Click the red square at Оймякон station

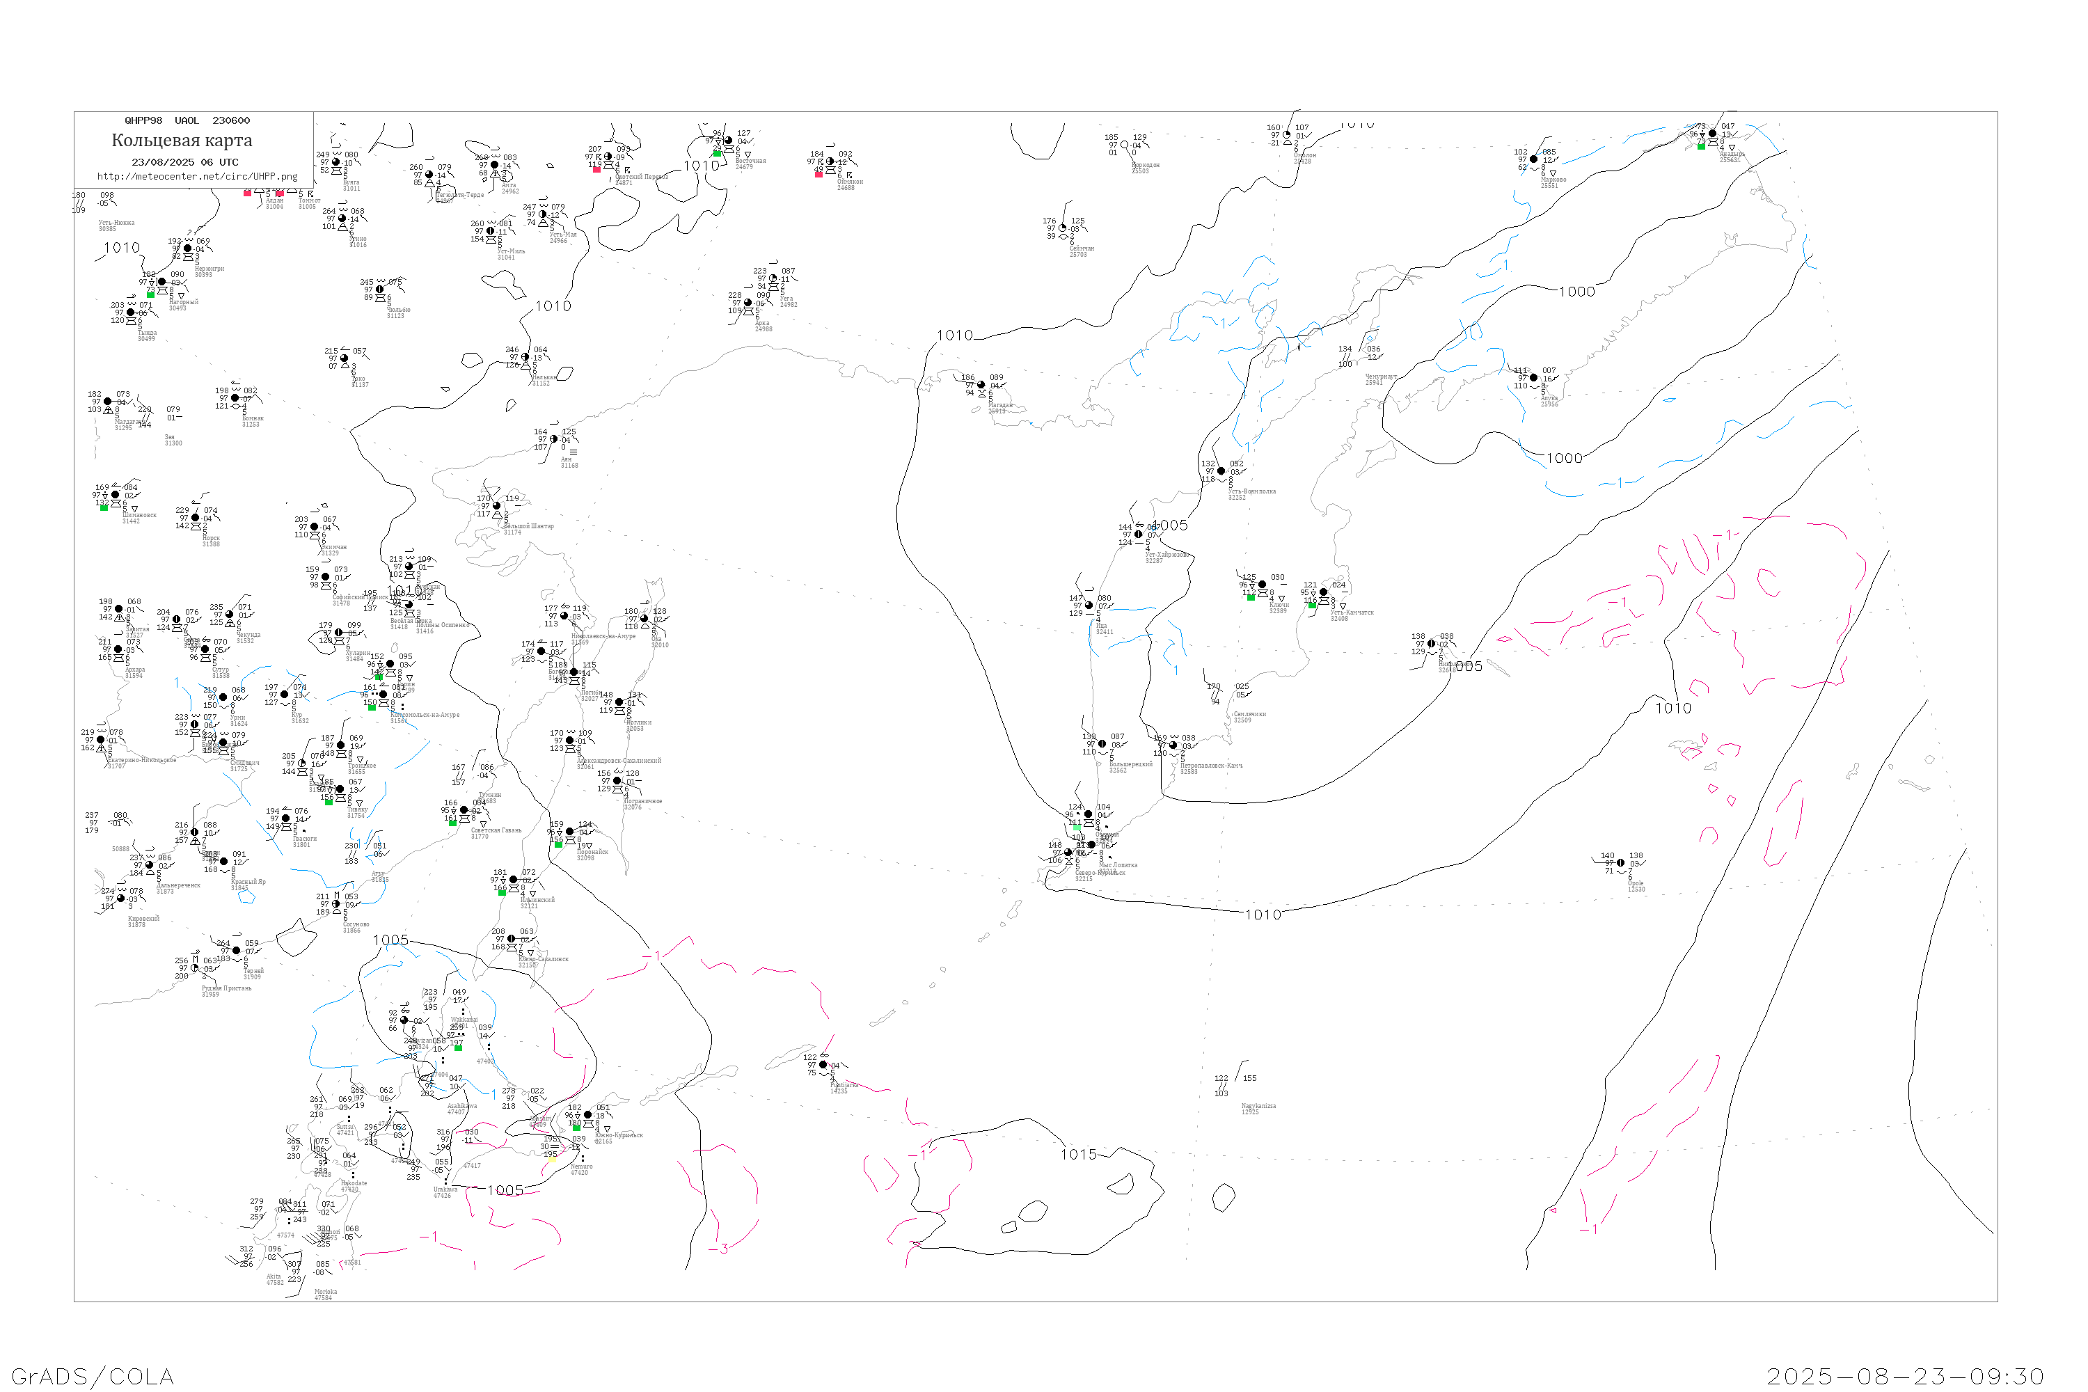coord(818,174)
